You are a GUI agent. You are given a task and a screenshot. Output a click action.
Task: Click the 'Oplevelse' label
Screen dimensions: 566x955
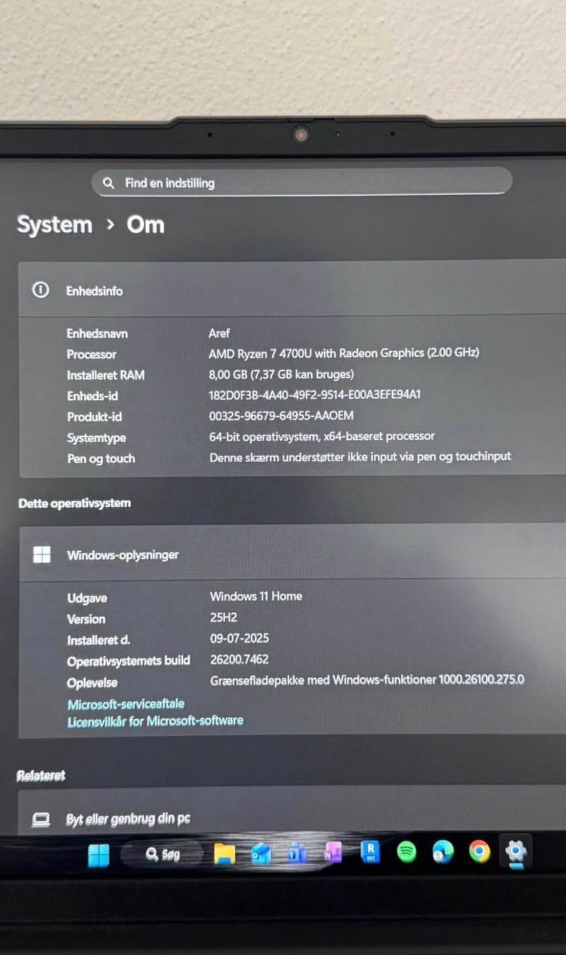(92, 683)
